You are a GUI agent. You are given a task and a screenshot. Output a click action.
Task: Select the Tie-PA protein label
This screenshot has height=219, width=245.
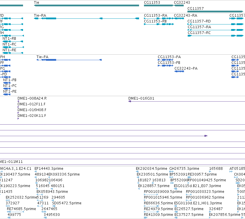(42, 57)
